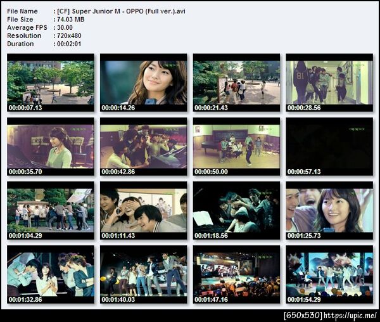The height and width of the screenshot is (322, 380).
Task: Open the concert thumbnail at 00:01:47.16
Action: [236, 274]
